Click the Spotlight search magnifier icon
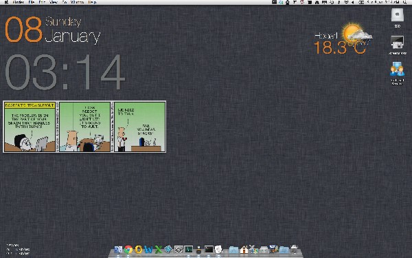Screen dimensions: 412x258 pyautogui.click(x=405, y=2)
